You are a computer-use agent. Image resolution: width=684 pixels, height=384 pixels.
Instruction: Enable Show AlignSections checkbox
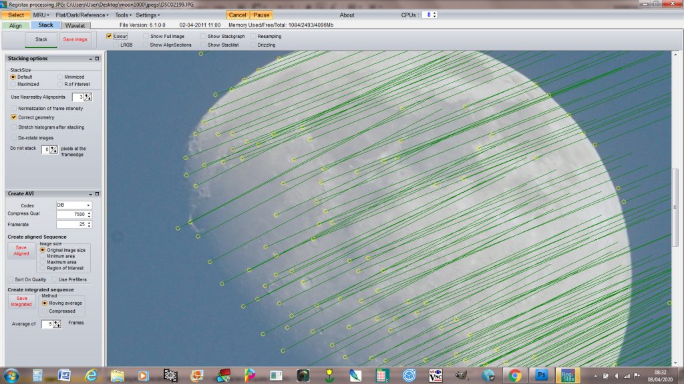click(146, 45)
